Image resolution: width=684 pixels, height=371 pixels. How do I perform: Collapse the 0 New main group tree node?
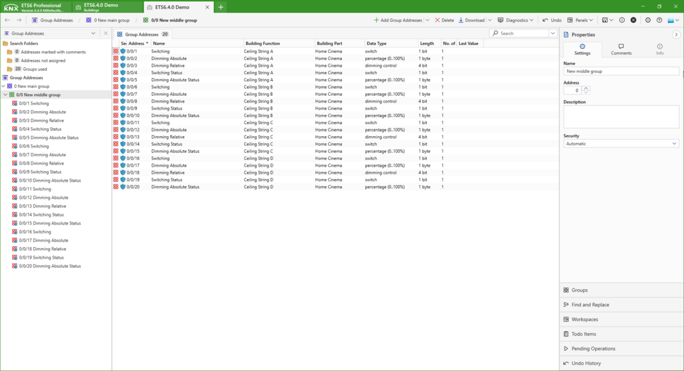tap(3, 86)
